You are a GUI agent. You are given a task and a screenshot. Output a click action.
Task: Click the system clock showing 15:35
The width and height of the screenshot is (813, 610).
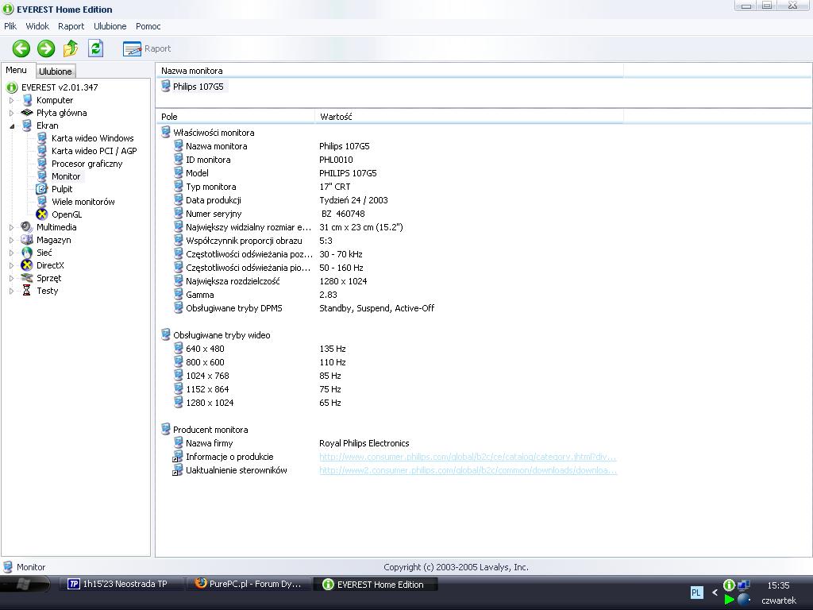tap(778, 585)
